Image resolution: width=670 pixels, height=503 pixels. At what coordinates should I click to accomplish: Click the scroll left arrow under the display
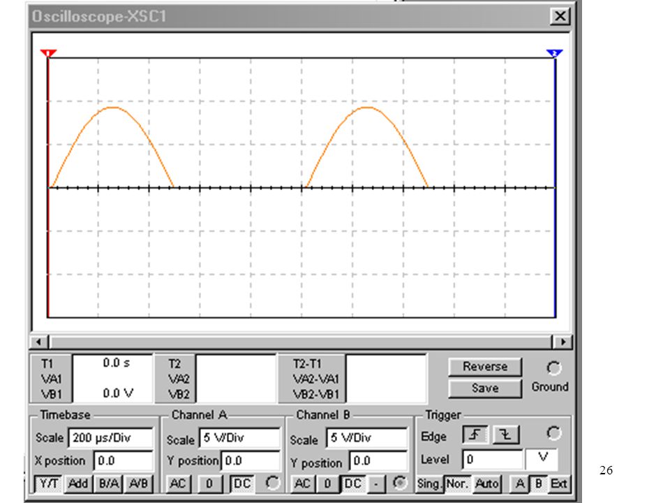point(39,342)
